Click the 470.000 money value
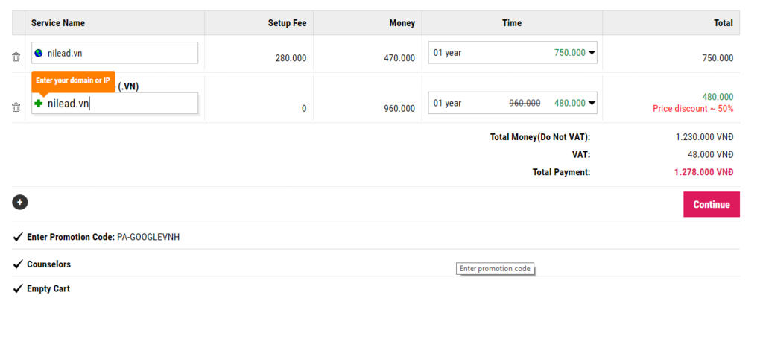763x339 pixels. click(399, 58)
